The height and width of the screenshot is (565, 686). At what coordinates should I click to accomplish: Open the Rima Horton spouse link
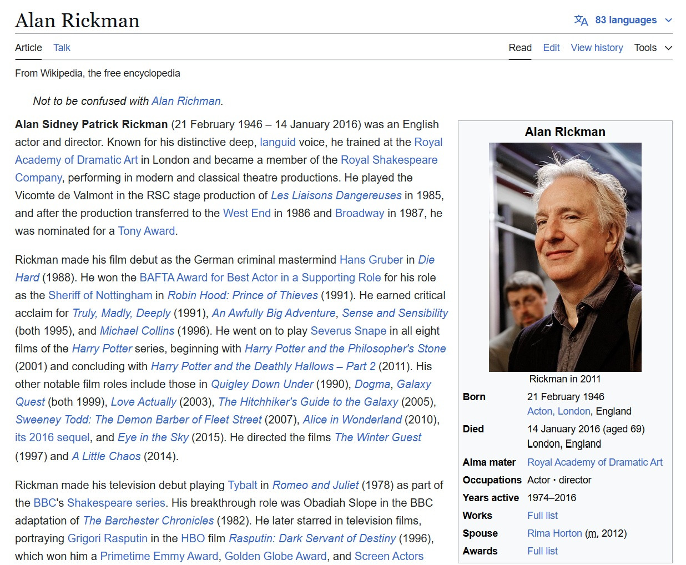tap(554, 533)
